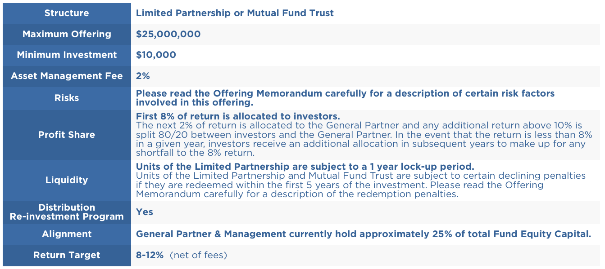Select the Yes value for re-investment program
The image size is (605, 269).
145,212
